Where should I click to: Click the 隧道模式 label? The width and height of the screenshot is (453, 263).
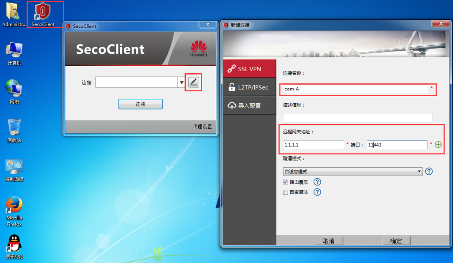point(294,158)
